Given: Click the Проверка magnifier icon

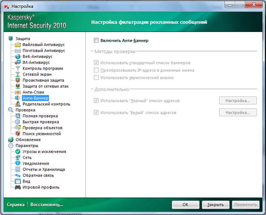Looking at the screenshot, I should coord(11,110).
